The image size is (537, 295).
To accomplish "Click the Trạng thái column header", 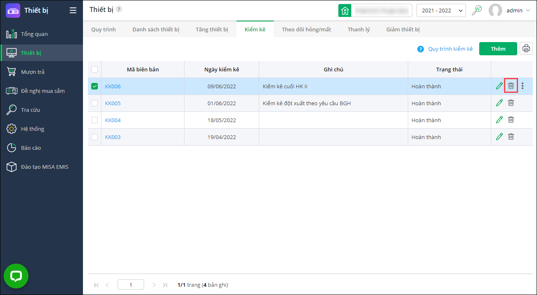I will [449, 69].
